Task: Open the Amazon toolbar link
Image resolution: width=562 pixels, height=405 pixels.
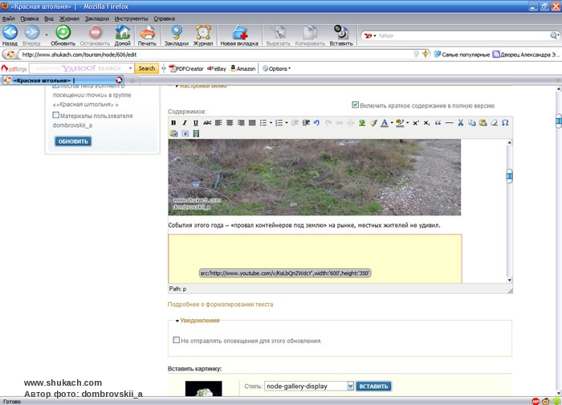Action: (x=243, y=68)
